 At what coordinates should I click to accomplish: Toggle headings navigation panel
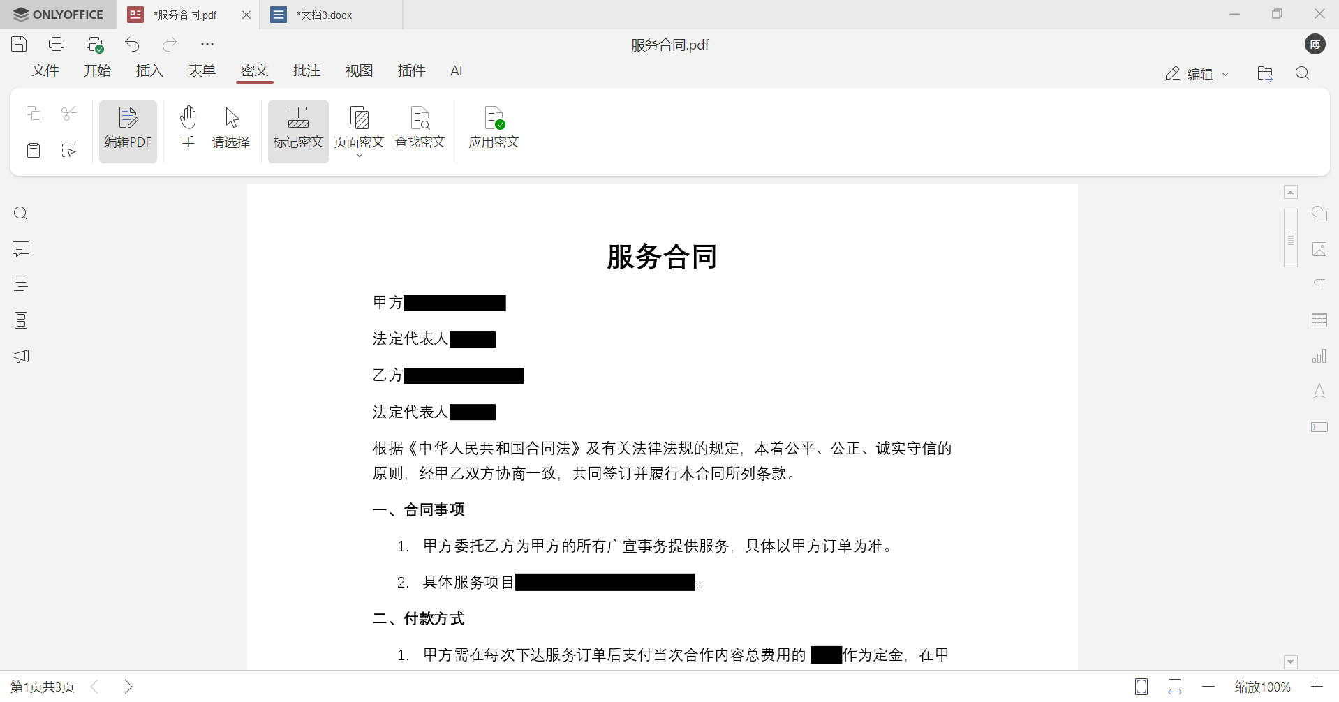(20, 284)
